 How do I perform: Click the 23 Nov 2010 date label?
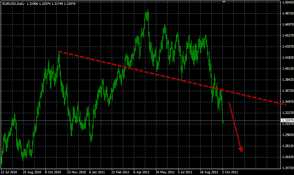76,172
